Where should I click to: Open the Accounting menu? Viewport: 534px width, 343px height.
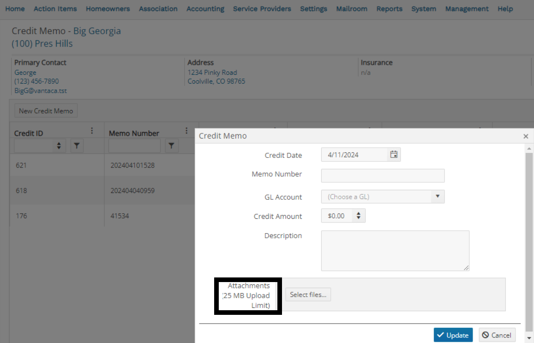click(205, 9)
